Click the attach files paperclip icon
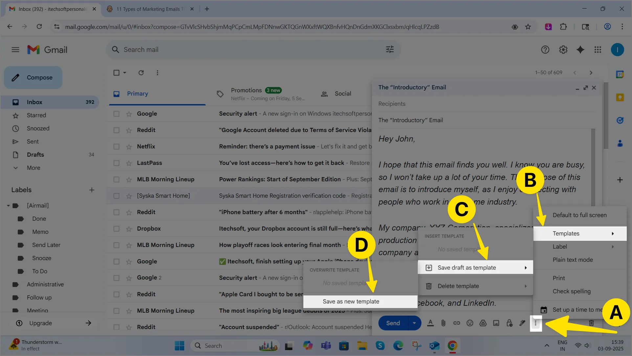 (443, 323)
